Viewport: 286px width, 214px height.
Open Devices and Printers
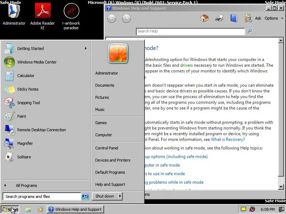point(113,160)
